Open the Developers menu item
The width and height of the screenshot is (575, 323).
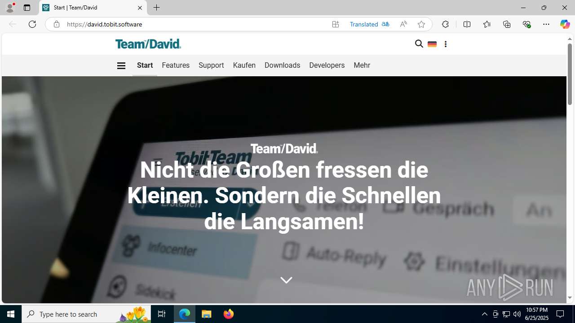coord(327,65)
